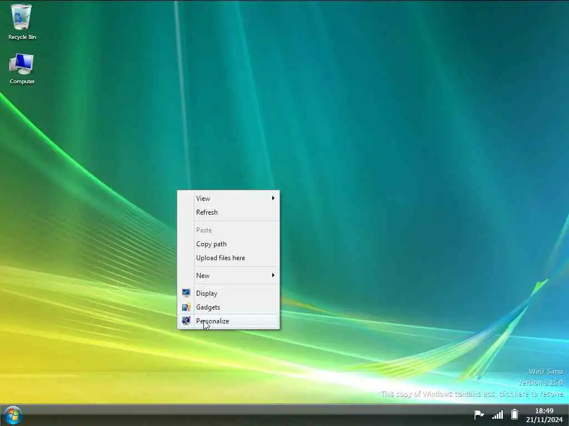The width and height of the screenshot is (569, 426).
Task: Click the date 21/11/2024 in tray
Action: 545,420
